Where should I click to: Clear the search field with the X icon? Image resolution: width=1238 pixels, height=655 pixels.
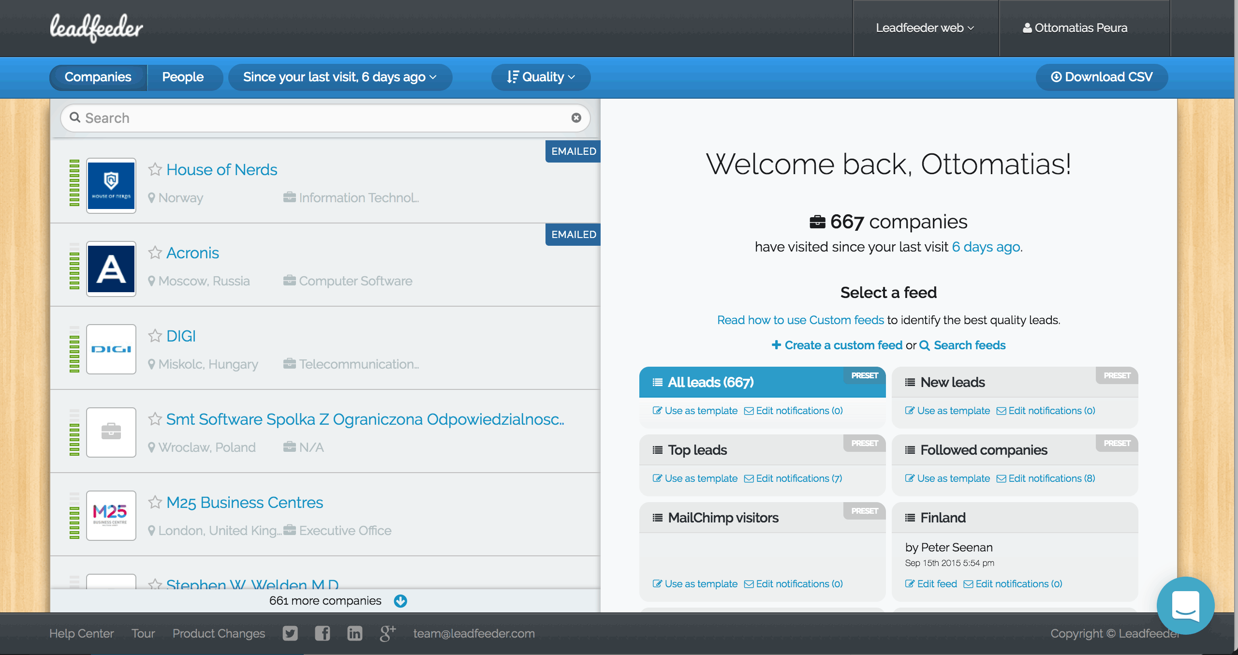(575, 118)
